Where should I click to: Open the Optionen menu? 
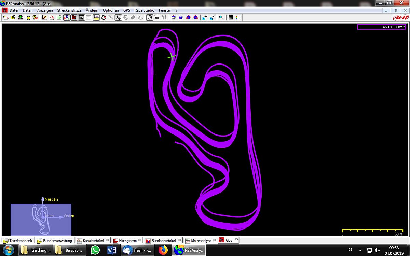(x=111, y=10)
